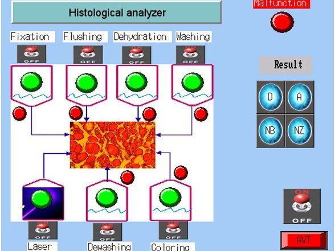335x251 pixels.
Task: Toggle the large main ON/OFF switch
Action: [302, 207]
